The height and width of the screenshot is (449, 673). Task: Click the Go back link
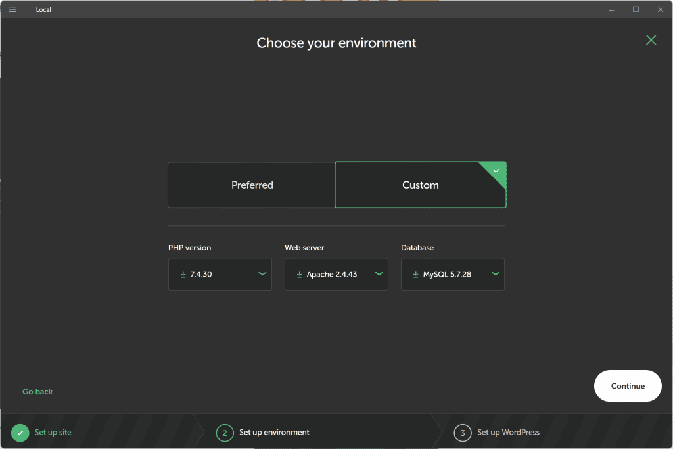tap(37, 392)
